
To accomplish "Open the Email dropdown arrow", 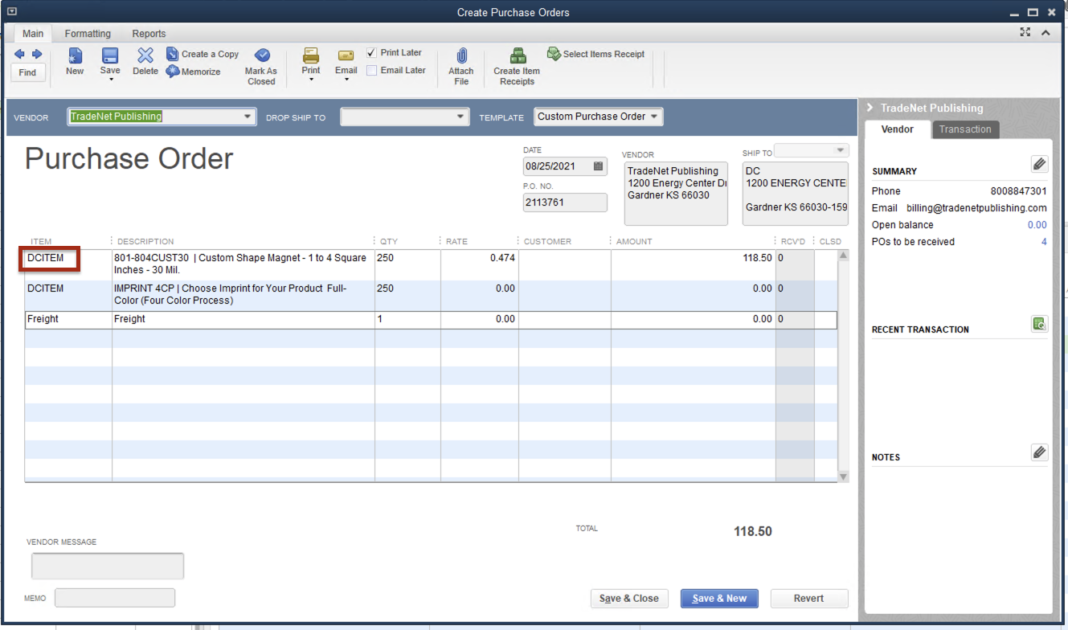I will click(346, 80).
